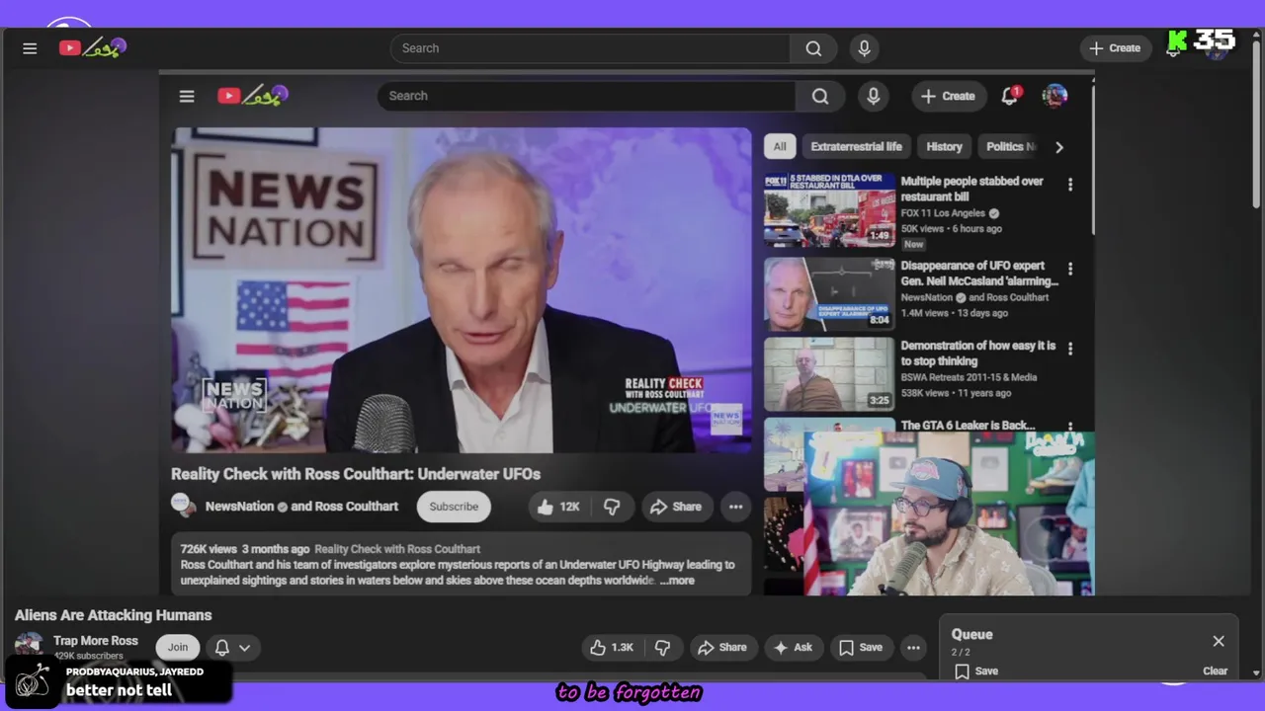Click FOX 11 Los Angeles channel name
The width and height of the screenshot is (1265, 711).
tap(943, 213)
